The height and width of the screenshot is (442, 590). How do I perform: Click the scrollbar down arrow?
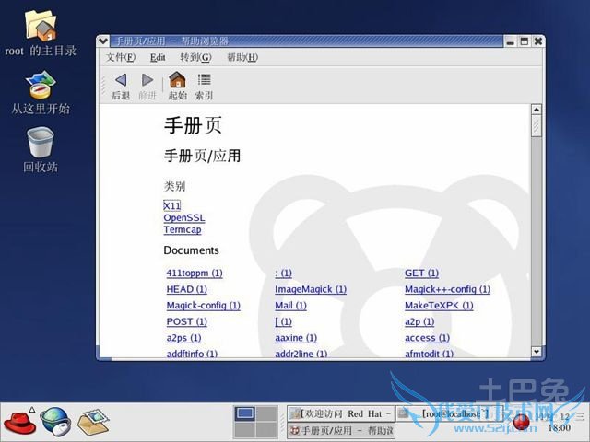click(x=537, y=352)
